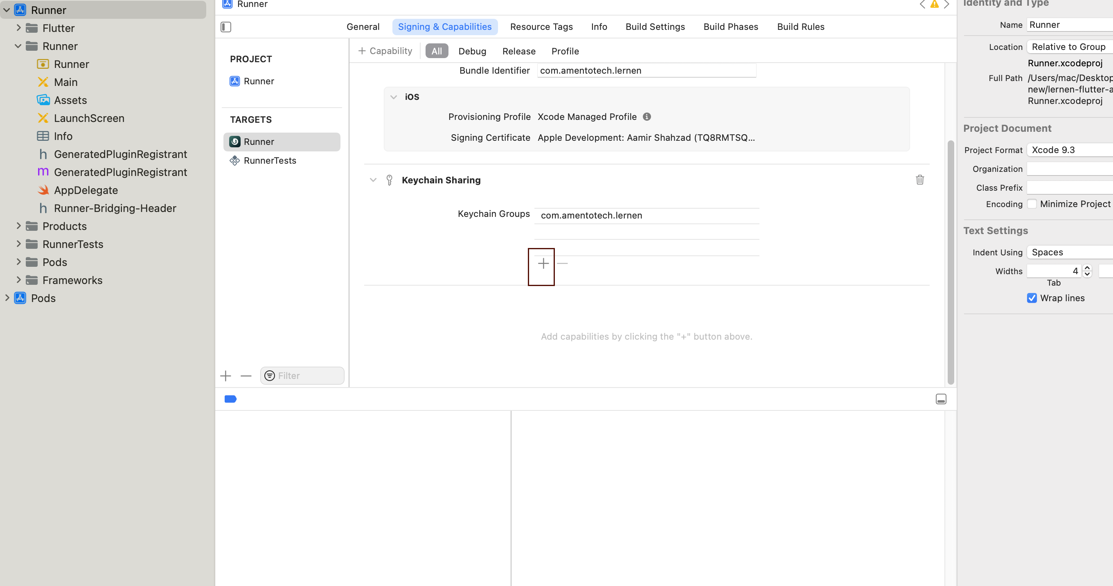Collapse the Runner group folder
Image resolution: width=1113 pixels, height=586 pixels.
tap(18, 46)
